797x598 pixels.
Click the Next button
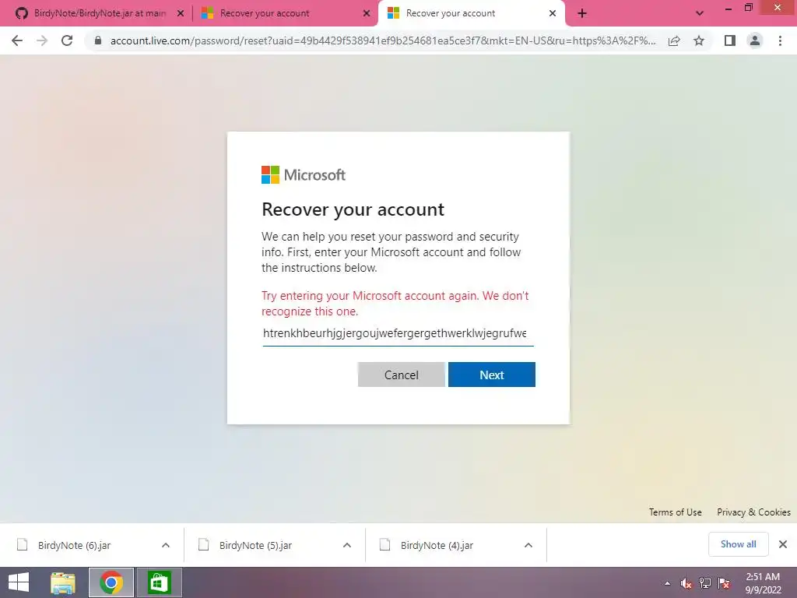pos(492,375)
